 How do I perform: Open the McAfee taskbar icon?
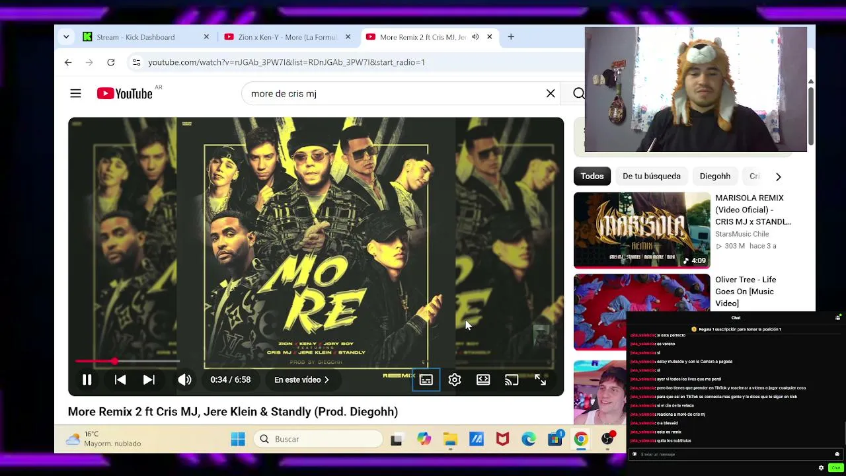(502, 439)
